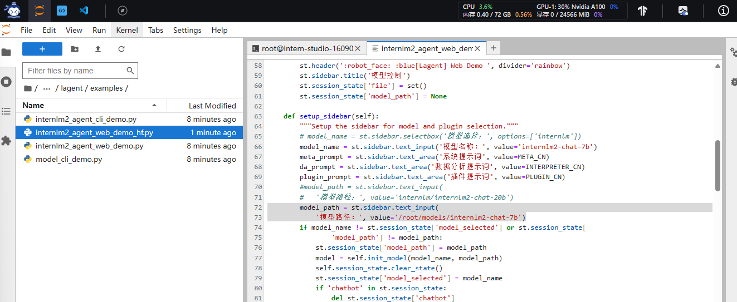Switch to the root@intern-studio terminal tab
The height and width of the screenshot is (302, 737).
point(307,48)
